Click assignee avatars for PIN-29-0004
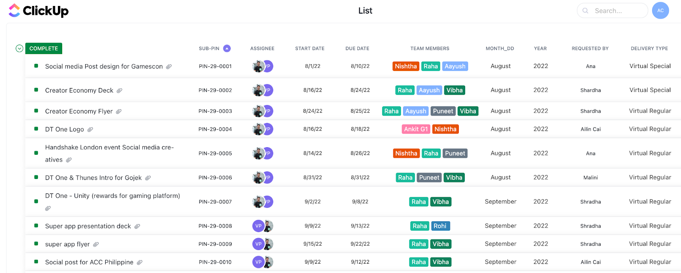The image size is (681, 273). click(x=263, y=129)
